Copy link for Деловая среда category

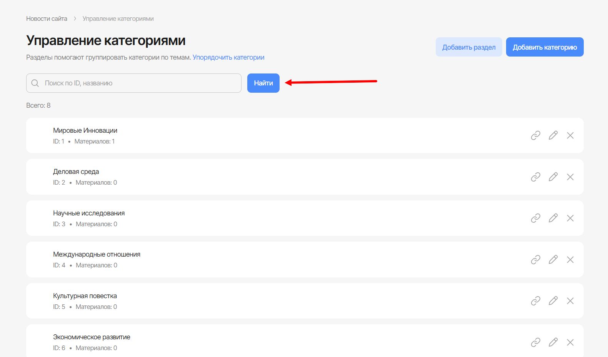pos(536,177)
